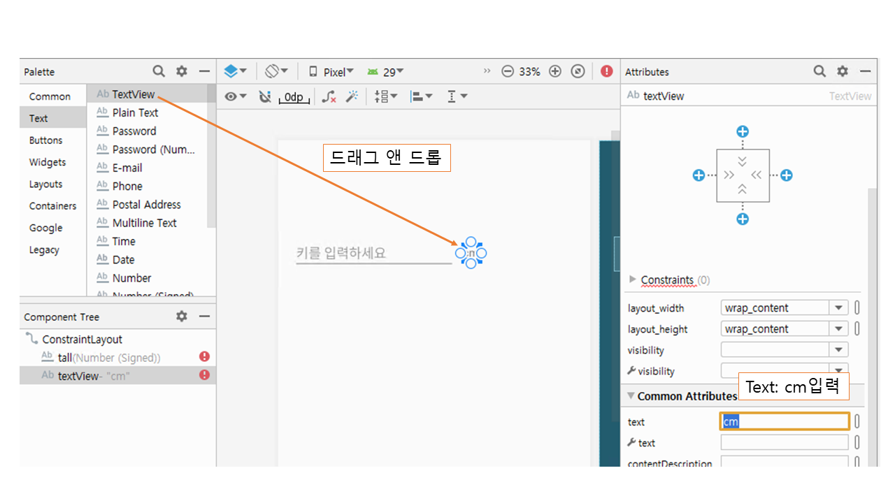Select the Plain Text palette item
This screenshot has height=503, width=895.
135,112
